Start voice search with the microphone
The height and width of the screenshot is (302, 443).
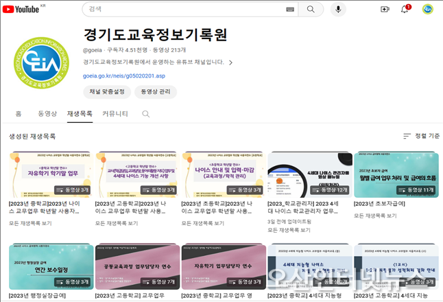[338, 10]
